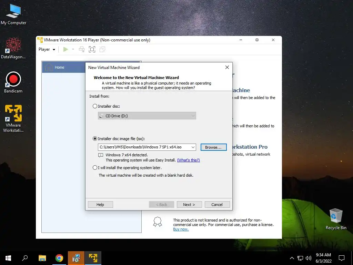This screenshot has width=353, height=265.
Task: Maximize the VMware Player window
Action: 257,40
